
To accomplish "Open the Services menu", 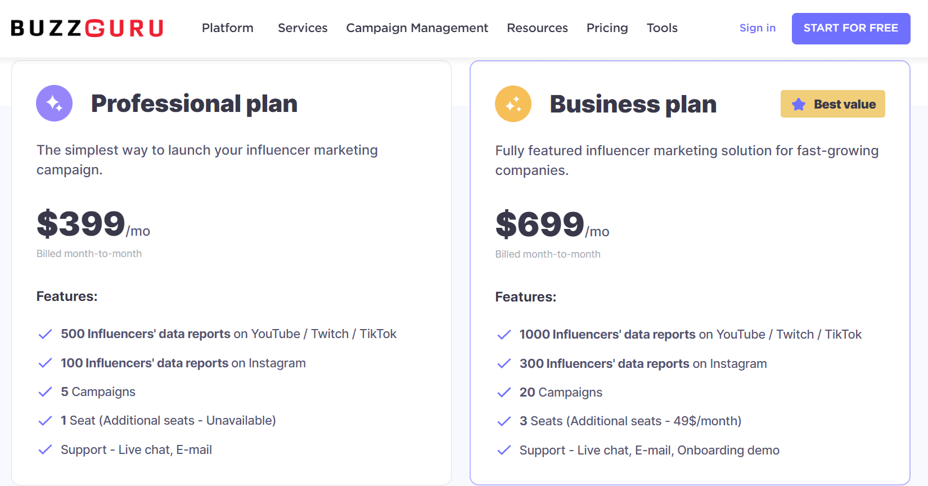I will click(x=303, y=28).
